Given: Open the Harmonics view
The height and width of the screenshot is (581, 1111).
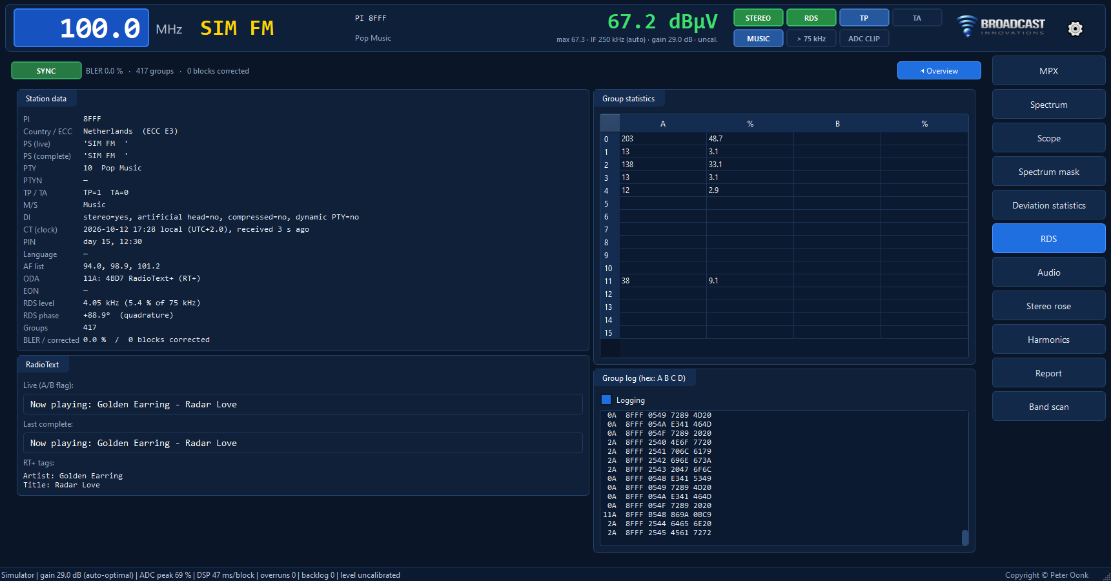Looking at the screenshot, I should 1048,340.
